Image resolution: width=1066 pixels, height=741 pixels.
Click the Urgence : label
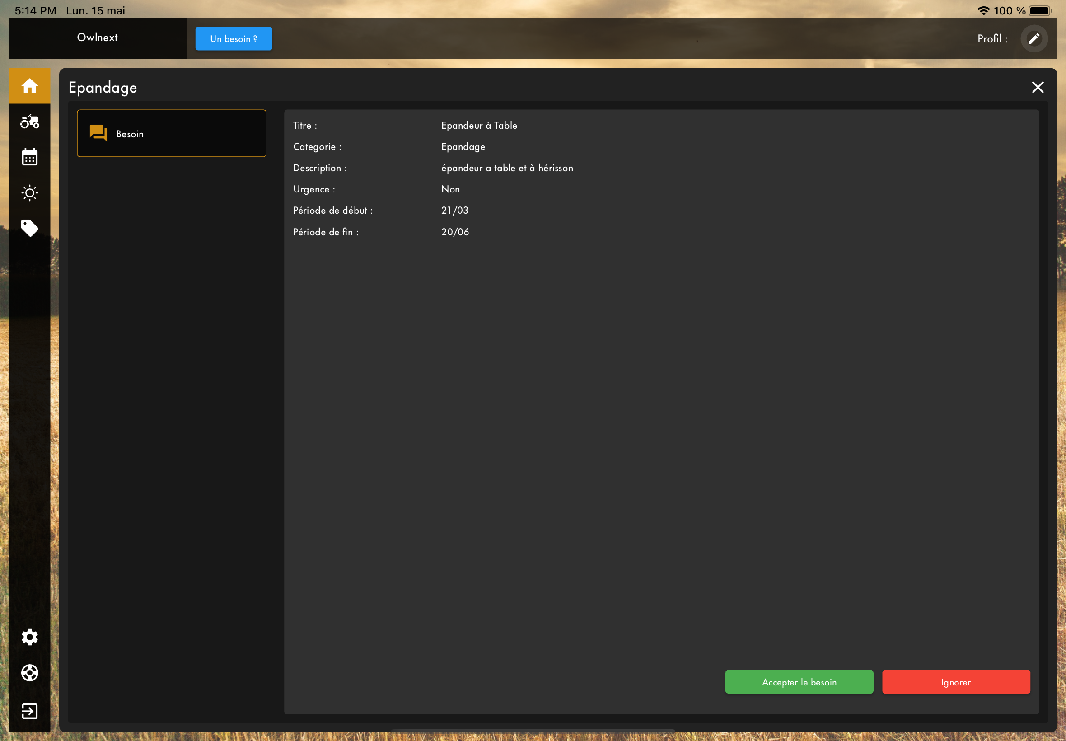coord(314,189)
